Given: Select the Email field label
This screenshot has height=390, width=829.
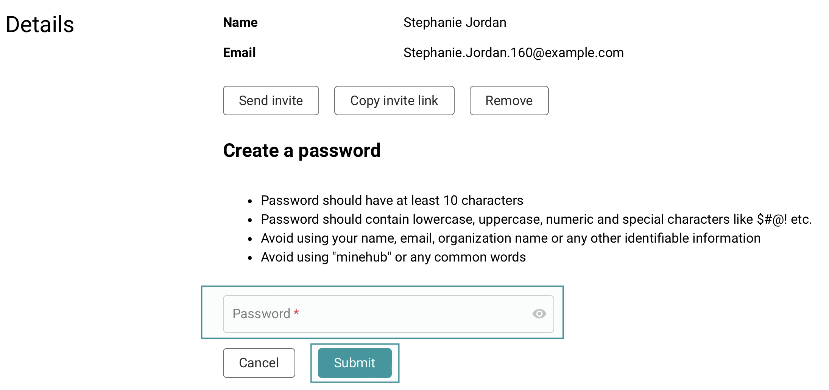Looking at the screenshot, I should point(239,53).
